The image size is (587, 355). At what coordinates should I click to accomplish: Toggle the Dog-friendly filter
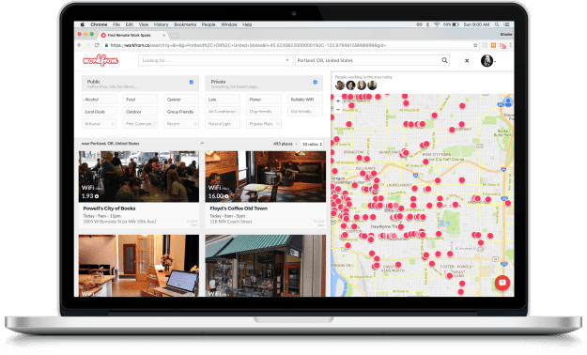click(264, 112)
